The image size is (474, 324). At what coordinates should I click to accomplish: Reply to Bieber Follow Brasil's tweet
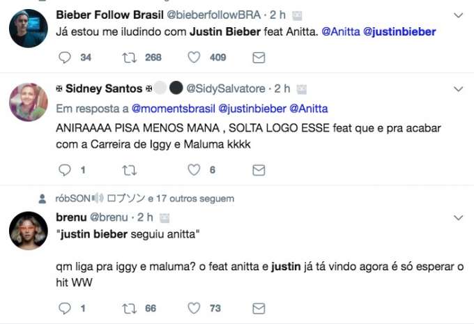coord(65,58)
